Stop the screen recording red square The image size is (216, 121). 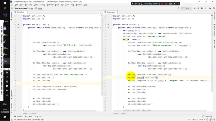166,4
